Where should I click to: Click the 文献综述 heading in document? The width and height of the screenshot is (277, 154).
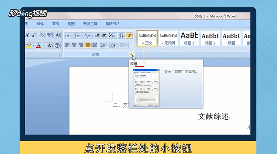(x=213, y=116)
